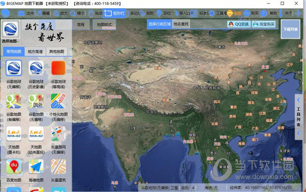The image size is (306, 192).
Task: Click the 地图样式 map style button
Action: (104, 24)
